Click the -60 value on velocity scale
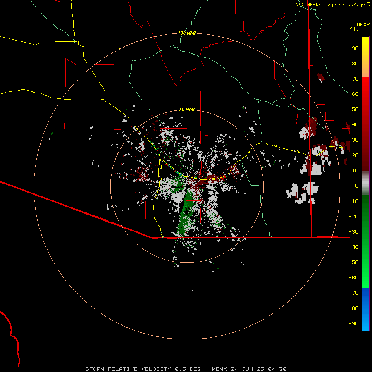Screen dimensions: 372x372 353,278
